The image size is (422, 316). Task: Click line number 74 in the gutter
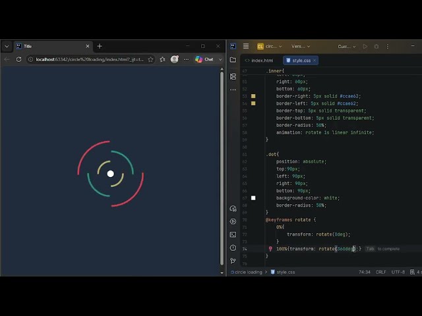pos(245,249)
